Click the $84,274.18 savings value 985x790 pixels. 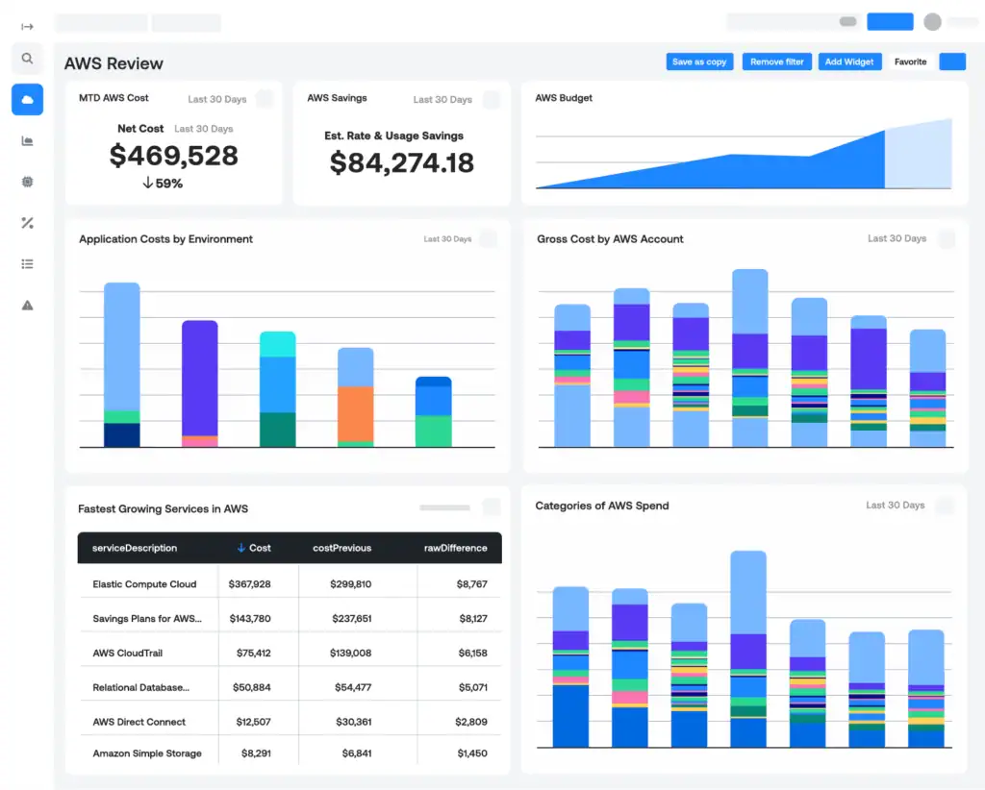click(401, 162)
